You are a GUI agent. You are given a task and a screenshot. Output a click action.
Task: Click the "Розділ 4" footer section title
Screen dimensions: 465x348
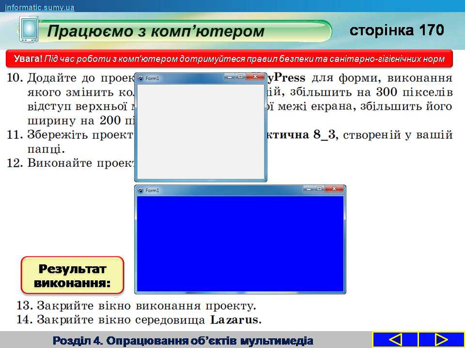coord(184,340)
